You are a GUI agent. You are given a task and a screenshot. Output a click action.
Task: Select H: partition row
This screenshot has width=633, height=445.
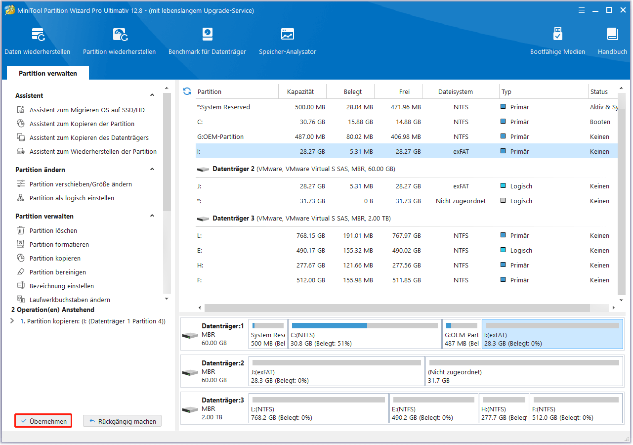coord(406,266)
